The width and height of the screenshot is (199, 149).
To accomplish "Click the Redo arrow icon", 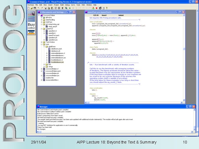I will pos(42,8).
